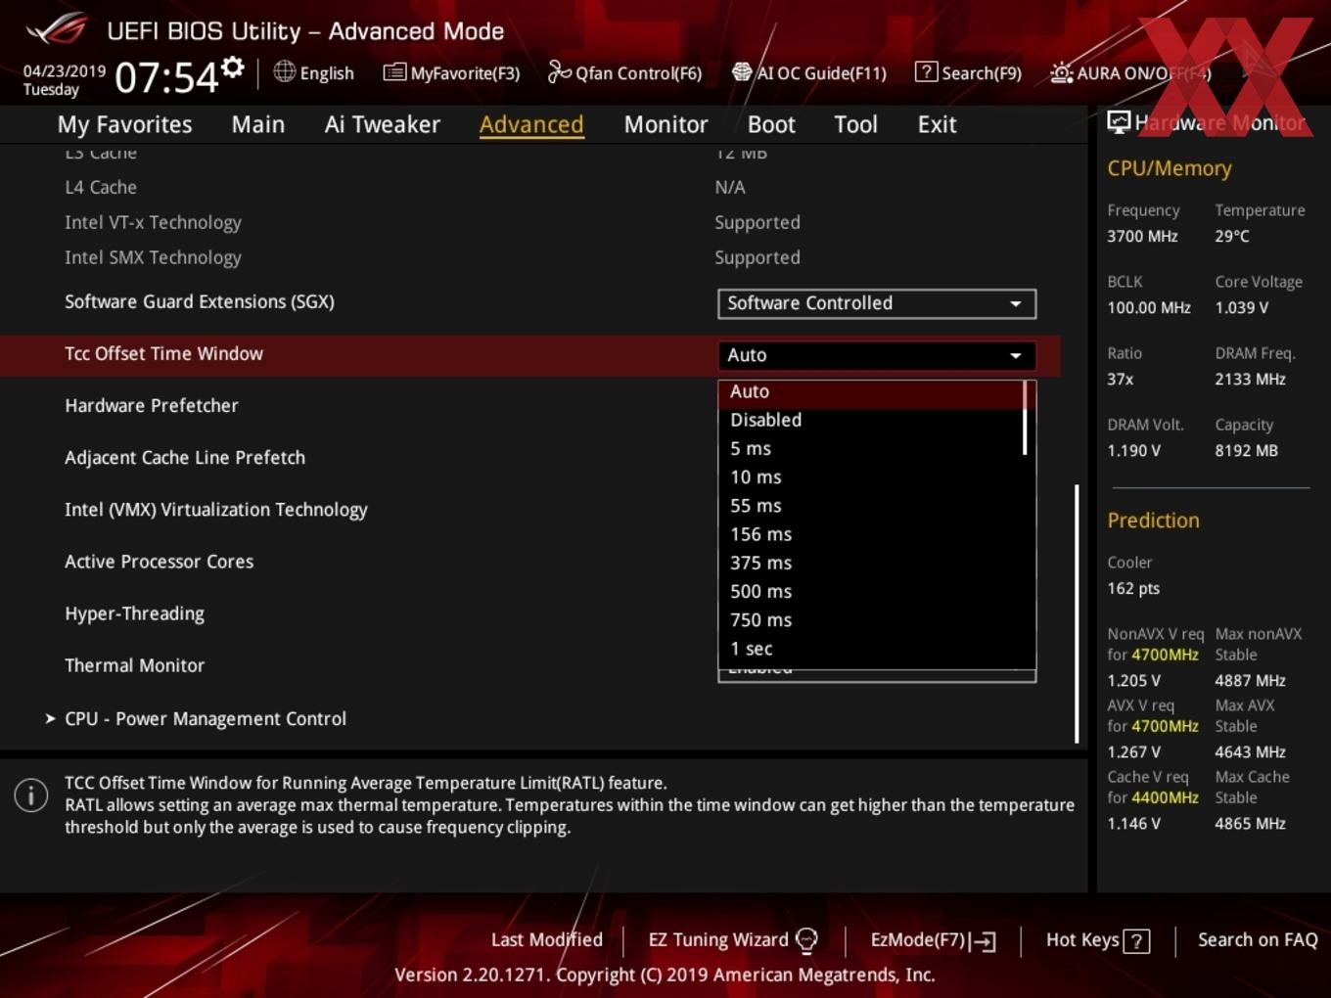1331x998 pixels.
Task: Select 55 ms from the list
Action: (871, 506)
